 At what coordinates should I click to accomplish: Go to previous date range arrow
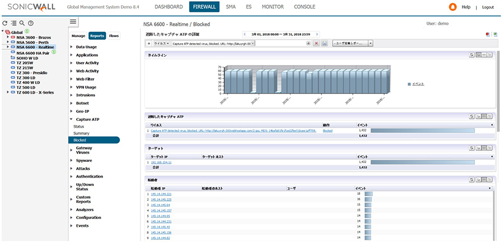pyautogui.click(x=245, y=34)
